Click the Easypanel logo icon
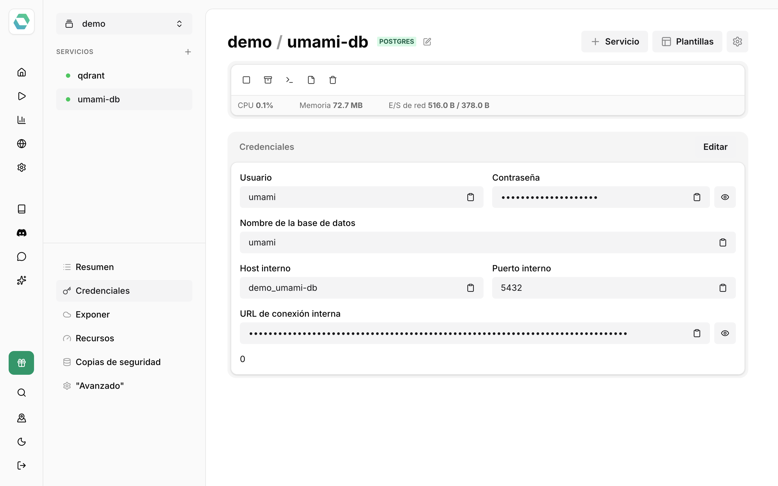The image size is (778, 486). (x=22, y=22)
